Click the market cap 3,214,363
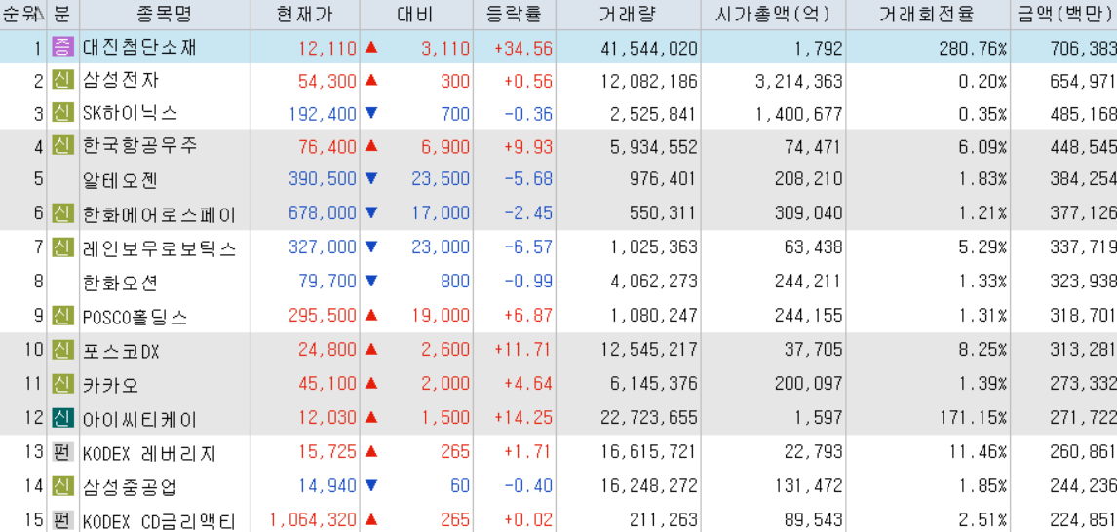The image size is (1117, 532). tap(798, 81)
